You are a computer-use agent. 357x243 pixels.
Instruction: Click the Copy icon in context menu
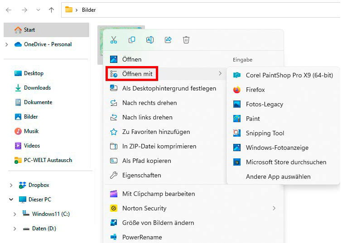[132, 40]
